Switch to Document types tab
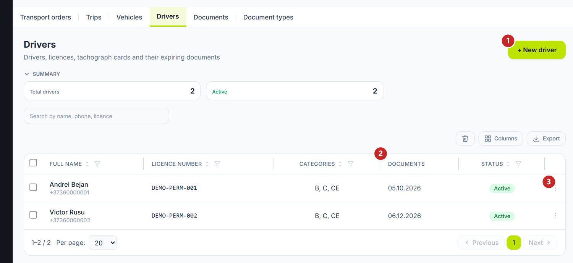 pos(268,17)
